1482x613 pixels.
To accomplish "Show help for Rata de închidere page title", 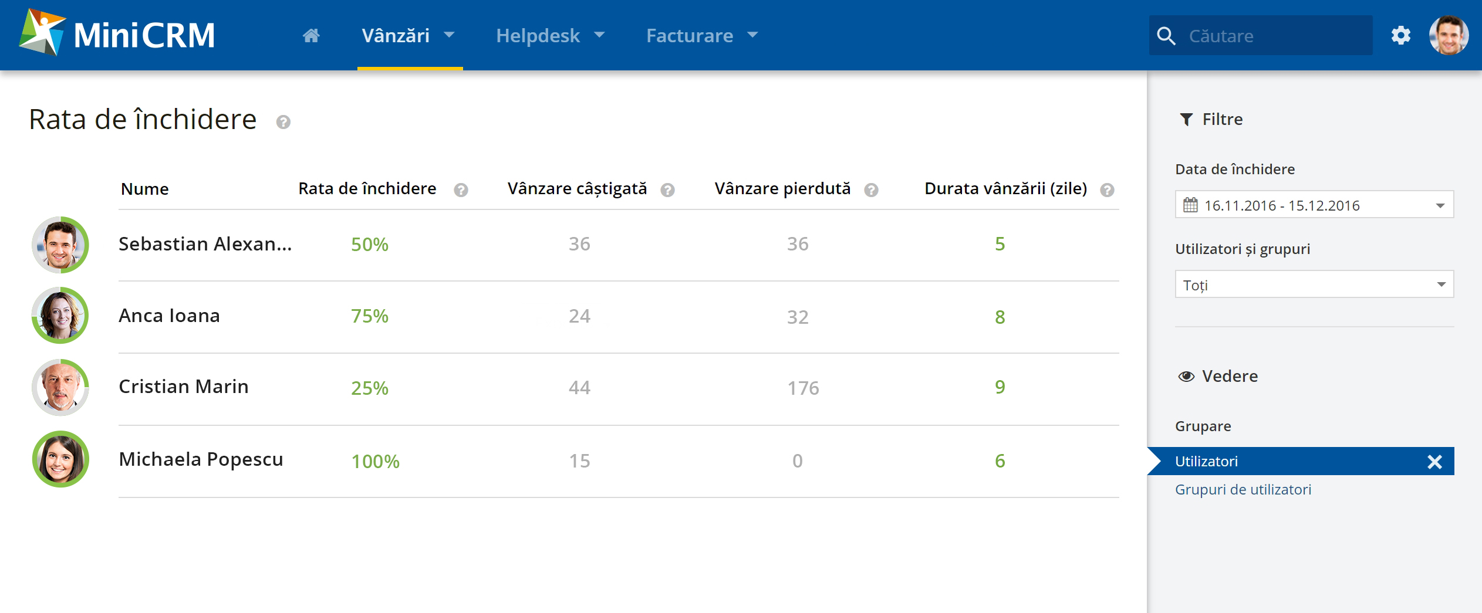I will pyautogui.click(x=283, y=122).
